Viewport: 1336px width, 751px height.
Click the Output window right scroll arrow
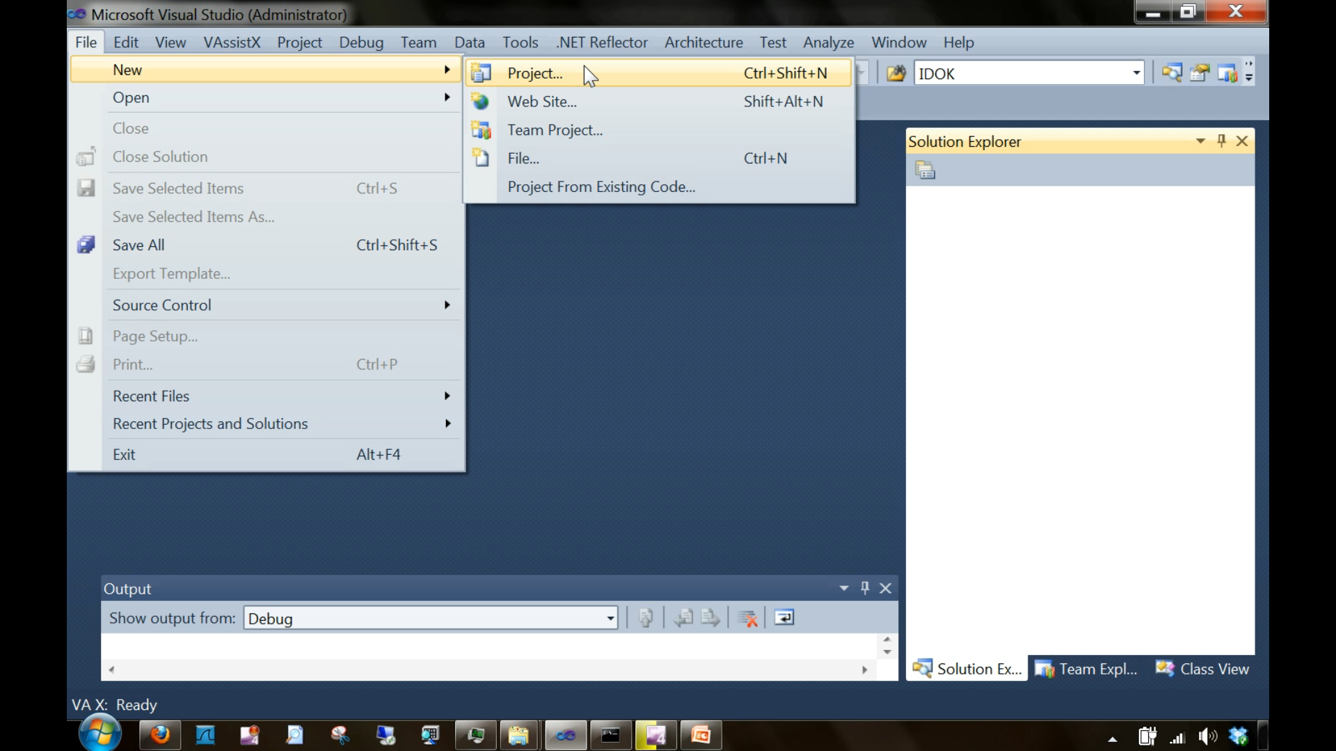[864, 670]
